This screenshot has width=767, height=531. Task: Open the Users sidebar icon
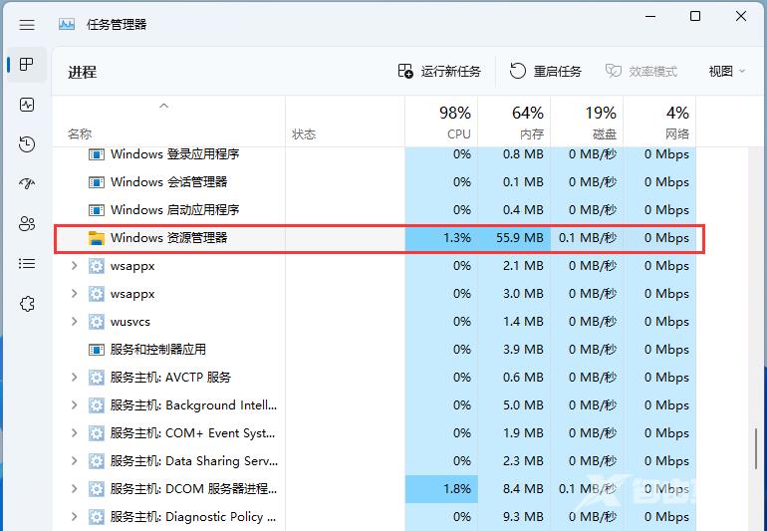[x=27, y=223]
